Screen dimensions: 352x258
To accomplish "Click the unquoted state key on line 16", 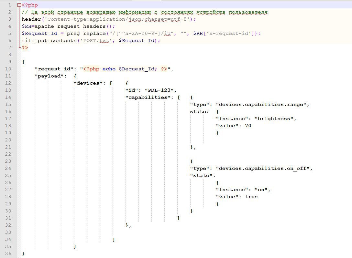I will 198,111.
